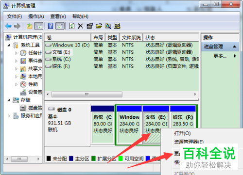Click the Open folder toolbar icon
Screen dimensions: 243x175
pos(99,26)
